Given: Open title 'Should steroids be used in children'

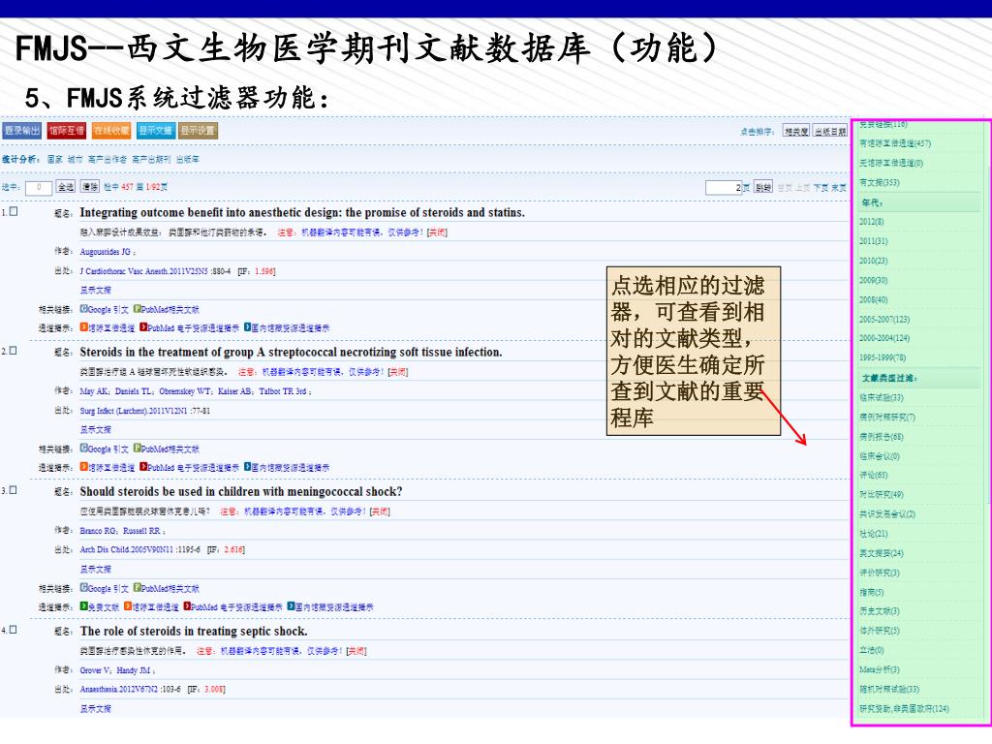Looking at the screenshot, I should point(241,491).
